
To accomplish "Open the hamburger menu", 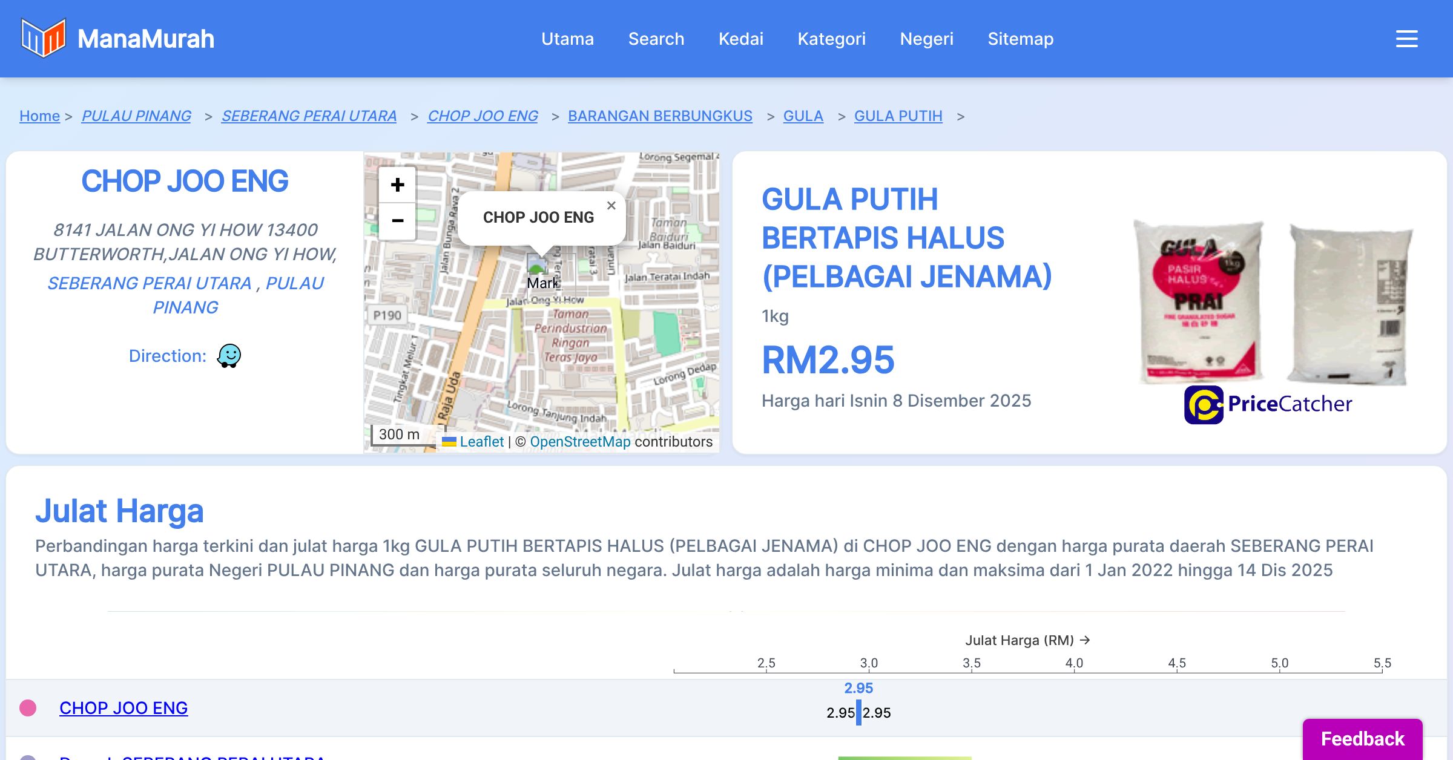I will (1406, 39).
